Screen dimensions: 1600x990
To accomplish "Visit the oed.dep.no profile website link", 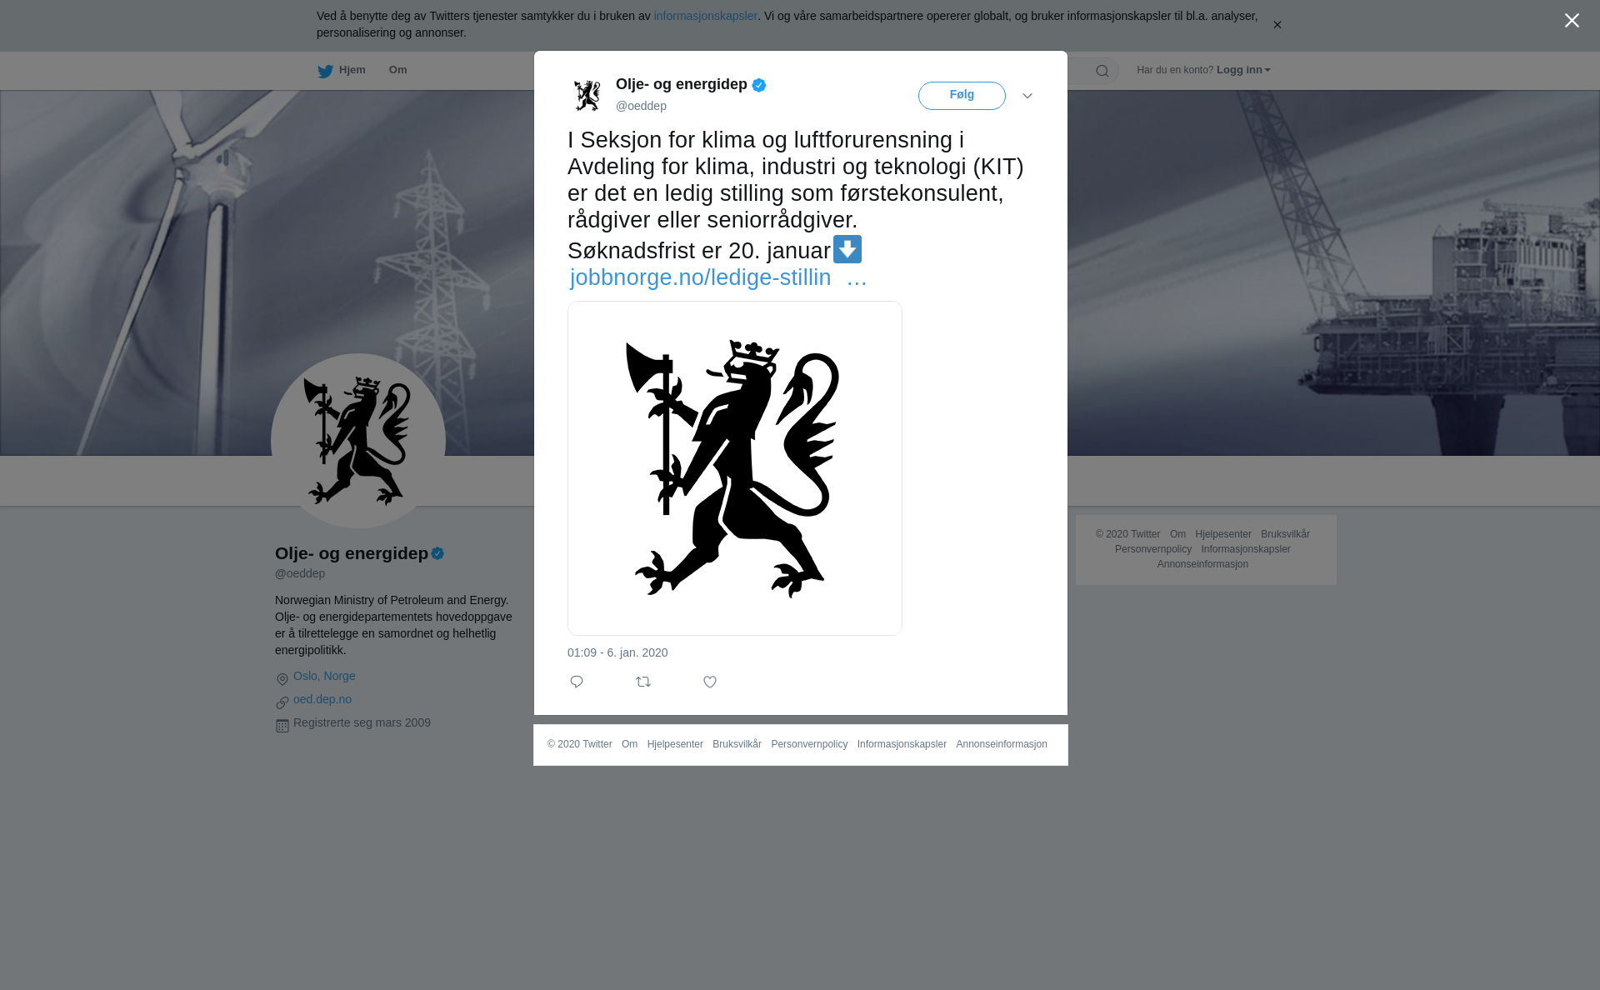I will point(322,699).
